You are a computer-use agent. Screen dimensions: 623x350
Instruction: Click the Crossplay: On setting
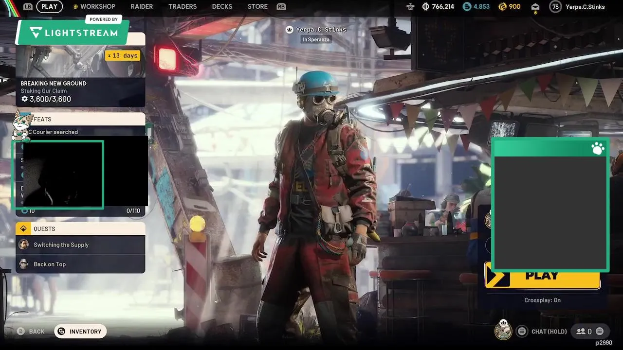coord(542,300)
